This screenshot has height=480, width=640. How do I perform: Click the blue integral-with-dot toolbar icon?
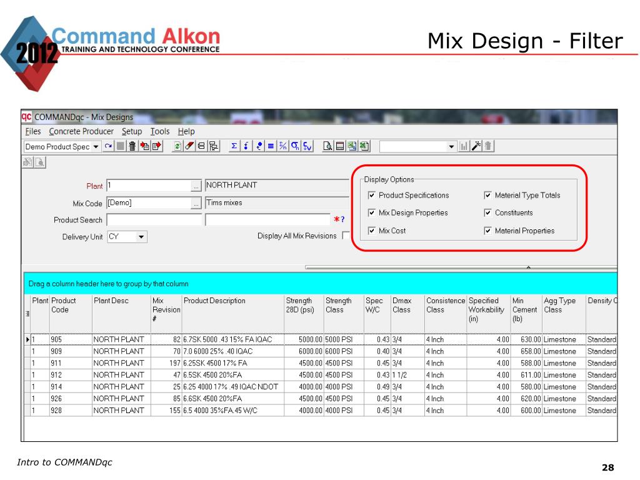246,146
